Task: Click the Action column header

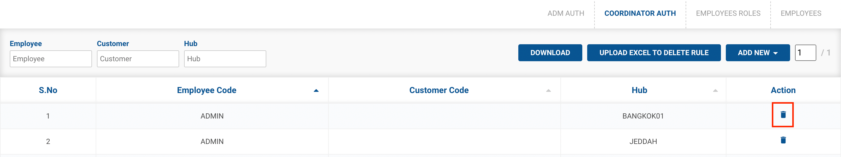Action: [783, 90]
